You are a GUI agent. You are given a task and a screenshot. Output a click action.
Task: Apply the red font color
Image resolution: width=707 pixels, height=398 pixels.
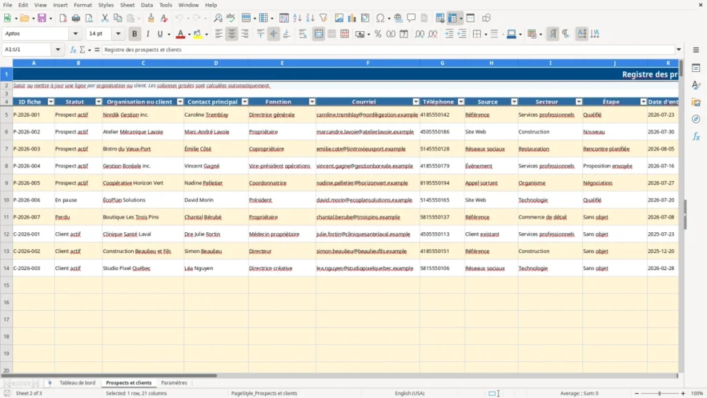coord(180,34)
